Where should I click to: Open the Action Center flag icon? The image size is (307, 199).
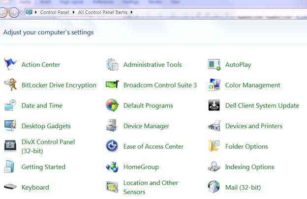[10, 64]
